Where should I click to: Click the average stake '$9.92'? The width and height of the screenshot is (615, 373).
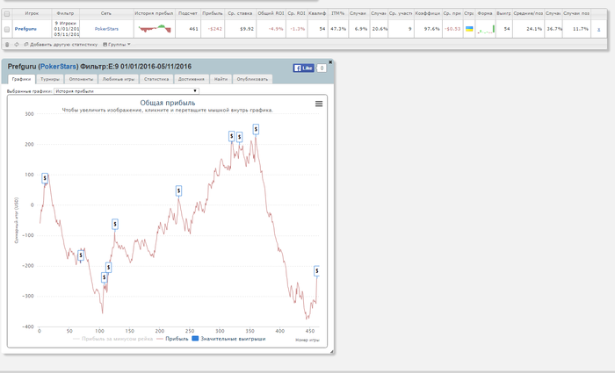pyautogui.click(x=247, y=29)
